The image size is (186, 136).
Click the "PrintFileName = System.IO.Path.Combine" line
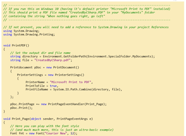[x=74, y=89]
